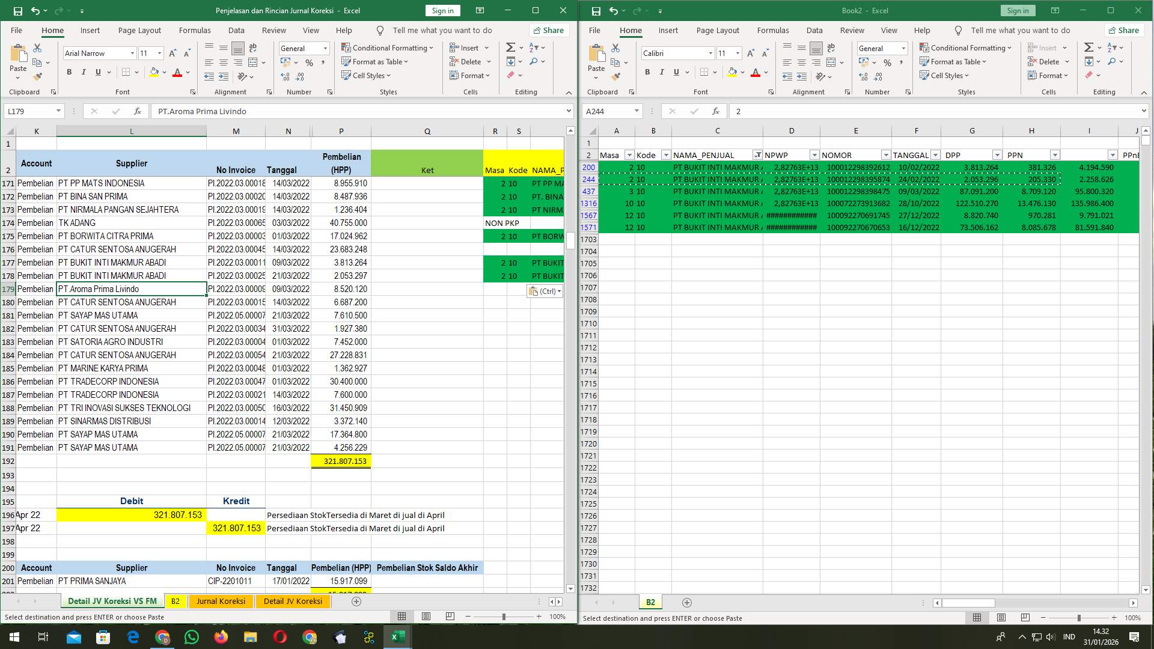Click the Format Painter icon
Viewport: 1154px width, 649px height.
[x=37, y=76]
